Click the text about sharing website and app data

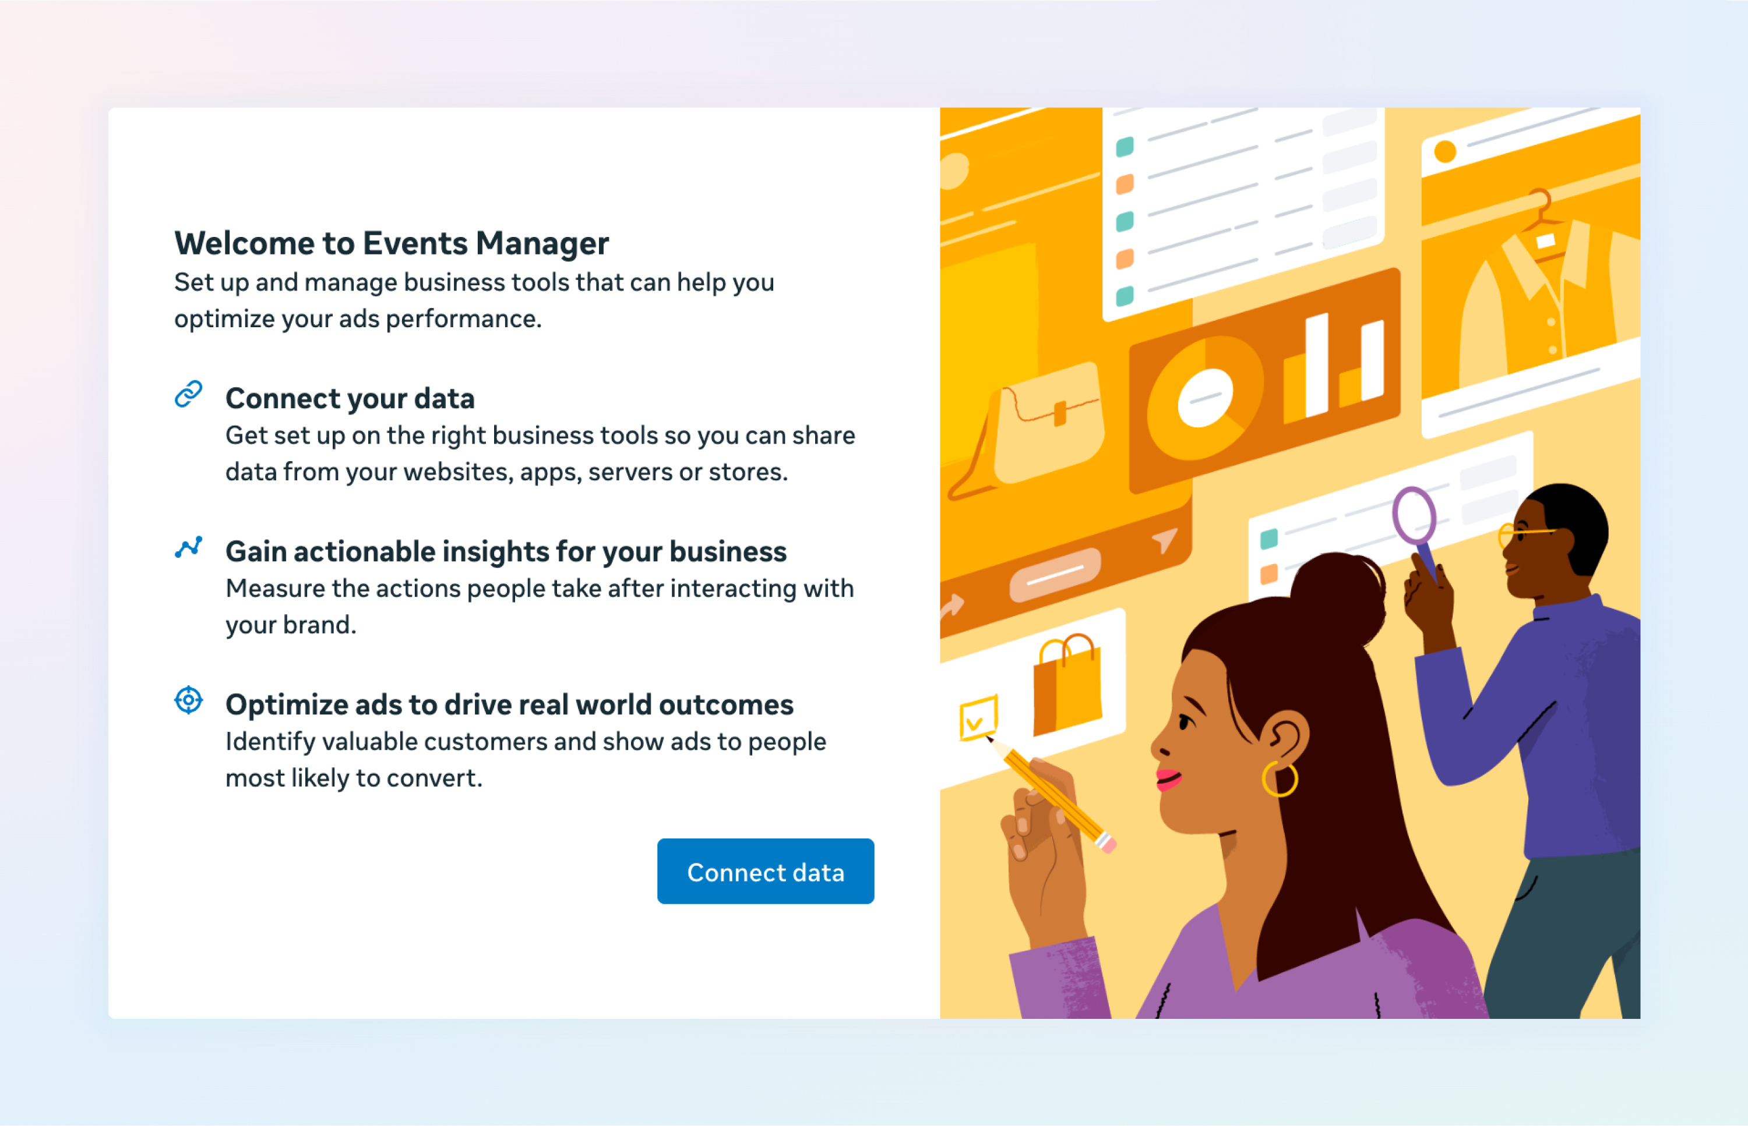click(540, 454)
